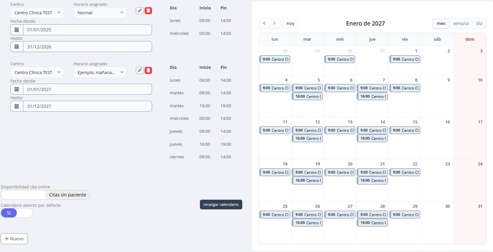Click recargar calendario button
The width and height of the screenshot is (493, 252).
pyautogui.click(x=221, y=205)
